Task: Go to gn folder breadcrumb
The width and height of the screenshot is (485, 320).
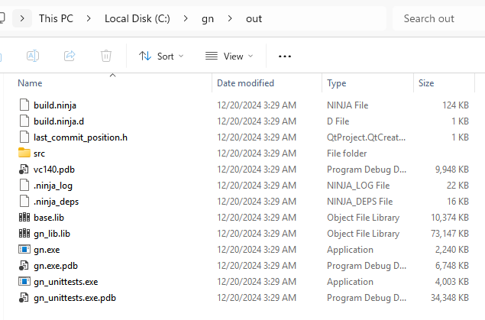Action: click(208, 19)
